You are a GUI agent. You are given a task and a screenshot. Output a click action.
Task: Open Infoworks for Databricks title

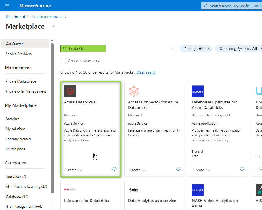(87, 201)
